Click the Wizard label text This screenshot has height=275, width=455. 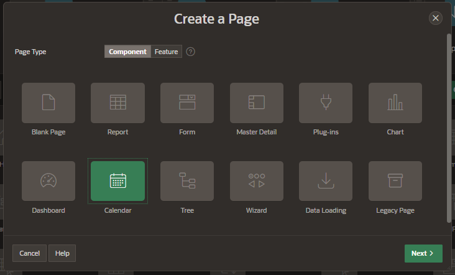coord(257,210)
